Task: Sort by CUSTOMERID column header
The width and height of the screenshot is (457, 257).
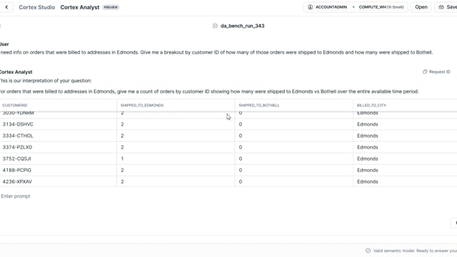Action: tap(15, 105)
